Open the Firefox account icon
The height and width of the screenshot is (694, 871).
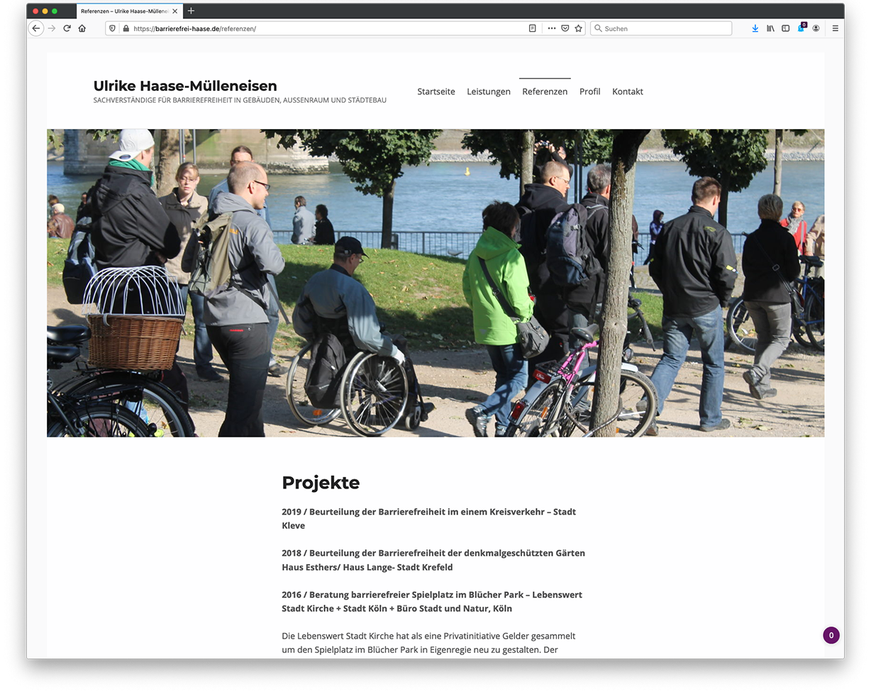tap(816, 28)
